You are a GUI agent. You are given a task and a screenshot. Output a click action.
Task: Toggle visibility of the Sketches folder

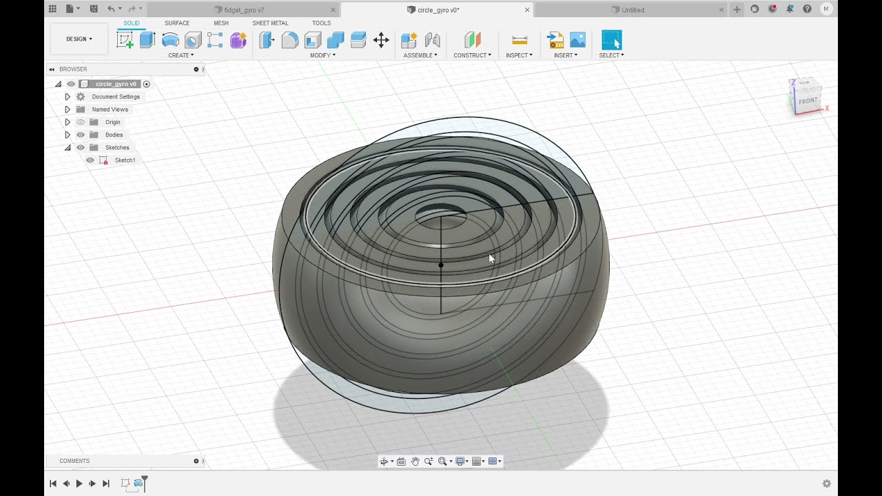click(x=81, y=147)
